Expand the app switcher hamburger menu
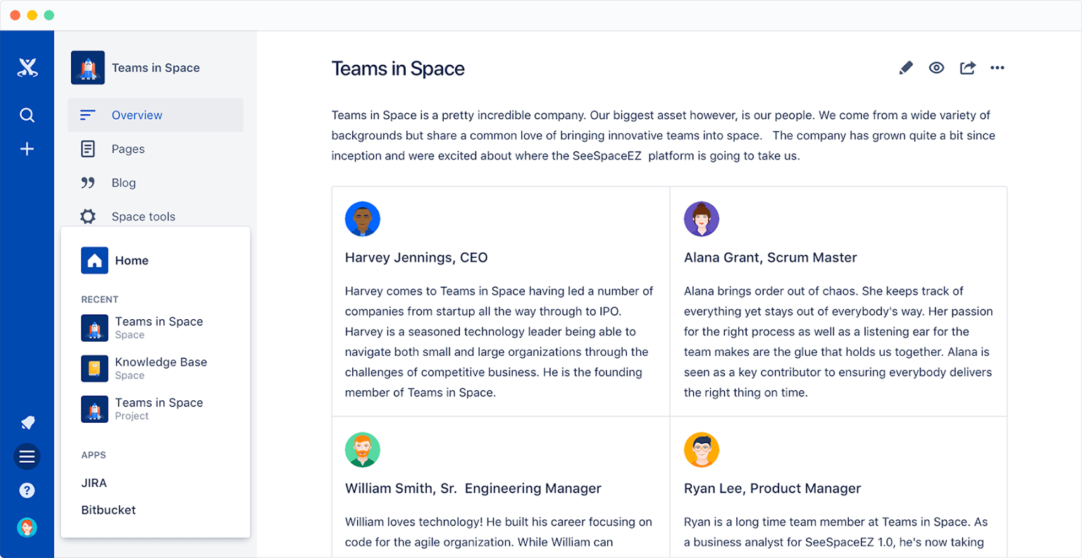 pyautogui.click(x=27, y=457)
